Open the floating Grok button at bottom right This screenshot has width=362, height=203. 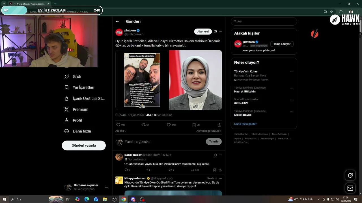tap(350, 175)
